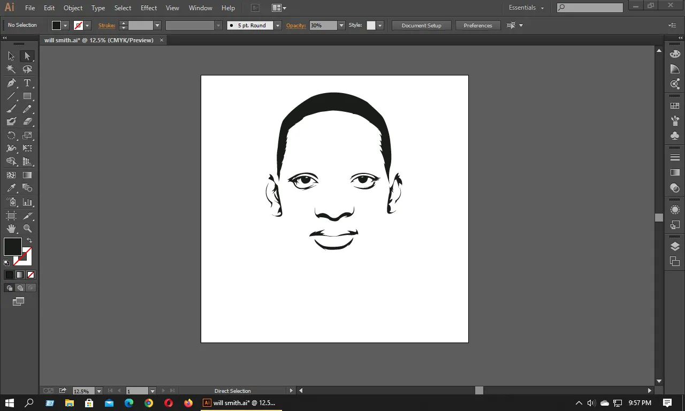
Task: Select the Scale tool
Action: [27, 135]
